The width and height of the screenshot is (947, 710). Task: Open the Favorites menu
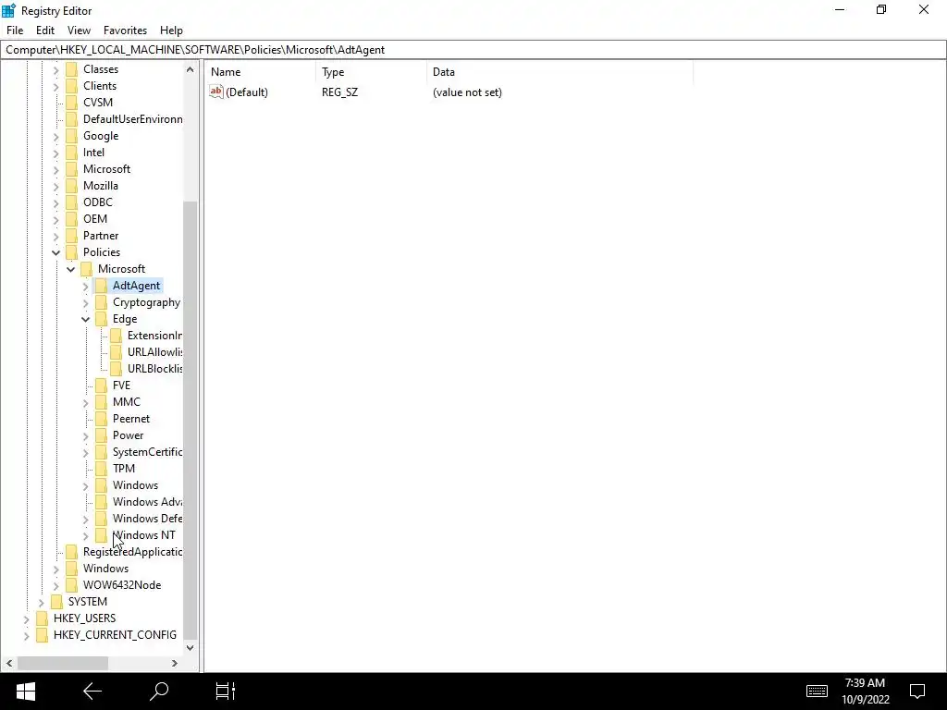coord(125,31)
